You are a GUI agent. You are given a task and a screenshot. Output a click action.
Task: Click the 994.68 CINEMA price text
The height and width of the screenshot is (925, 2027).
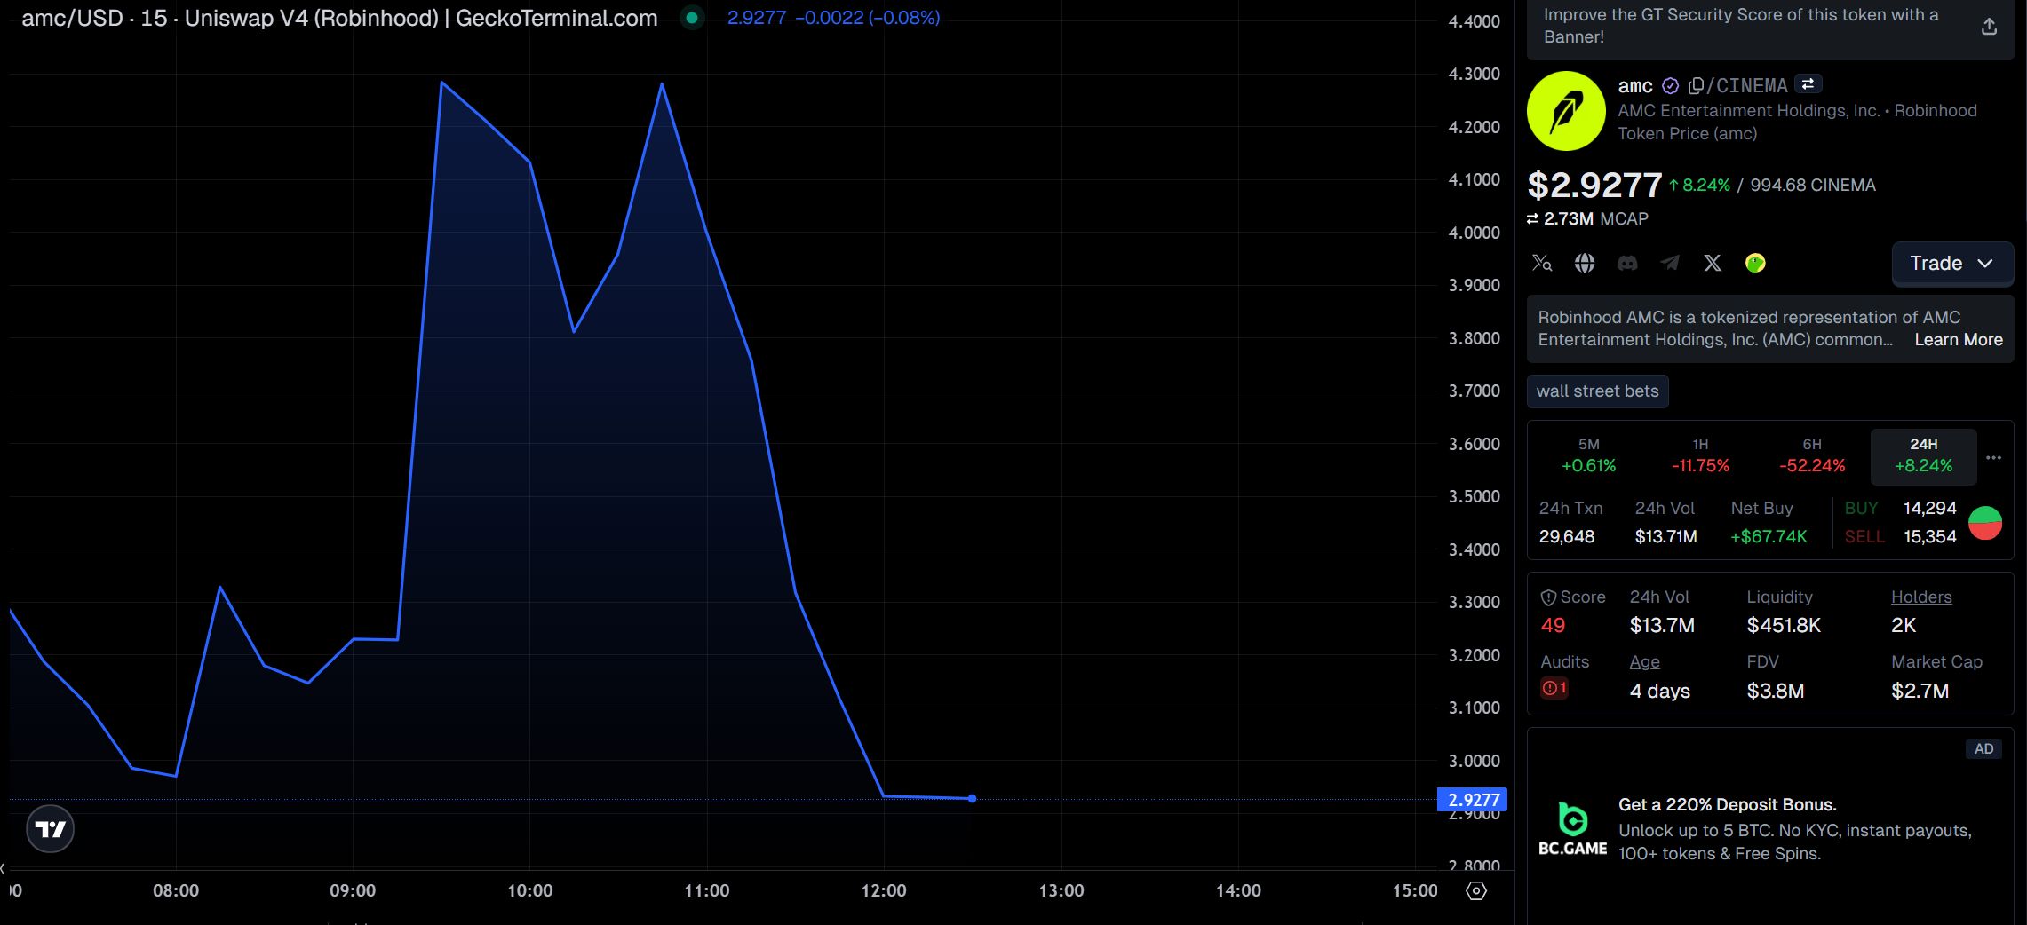pos(1813,186)
